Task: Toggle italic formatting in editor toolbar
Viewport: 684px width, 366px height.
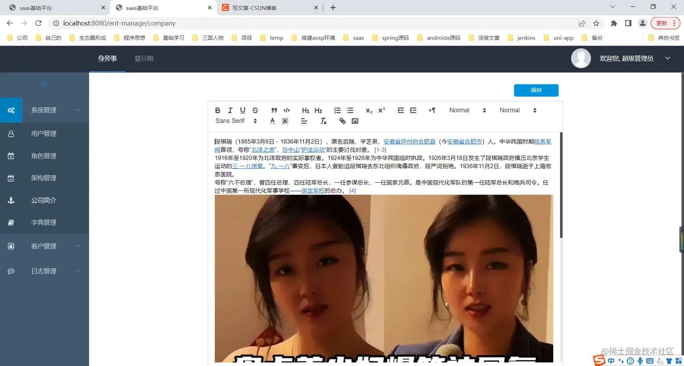Action: [230, 111]
